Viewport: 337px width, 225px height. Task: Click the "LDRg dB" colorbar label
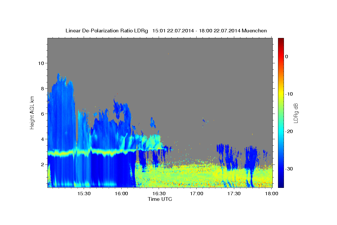296,113
